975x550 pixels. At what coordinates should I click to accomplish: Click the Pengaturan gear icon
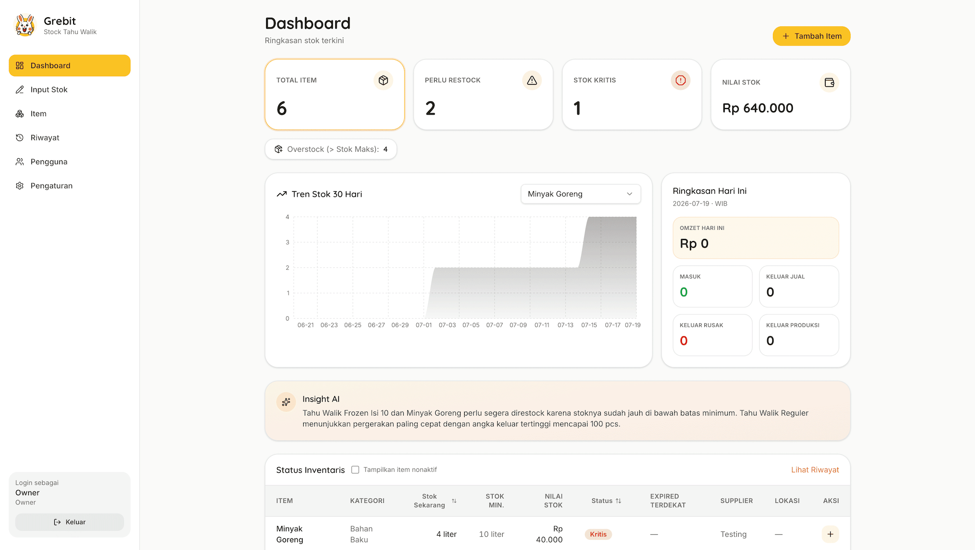tap(20, 186)
